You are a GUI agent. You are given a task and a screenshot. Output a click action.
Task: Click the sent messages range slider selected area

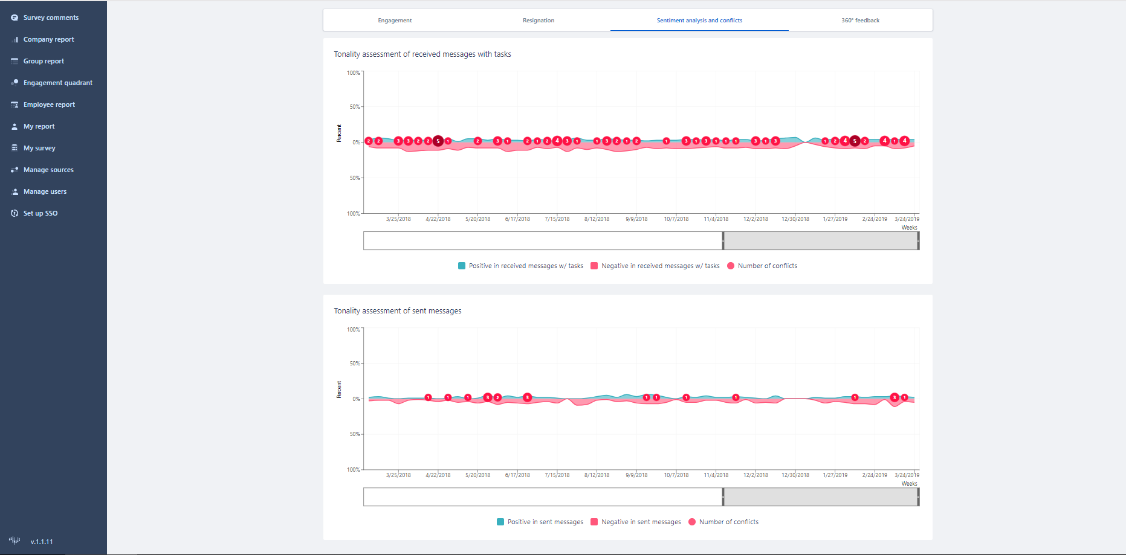pyautogui.click(x=820, y=497)
